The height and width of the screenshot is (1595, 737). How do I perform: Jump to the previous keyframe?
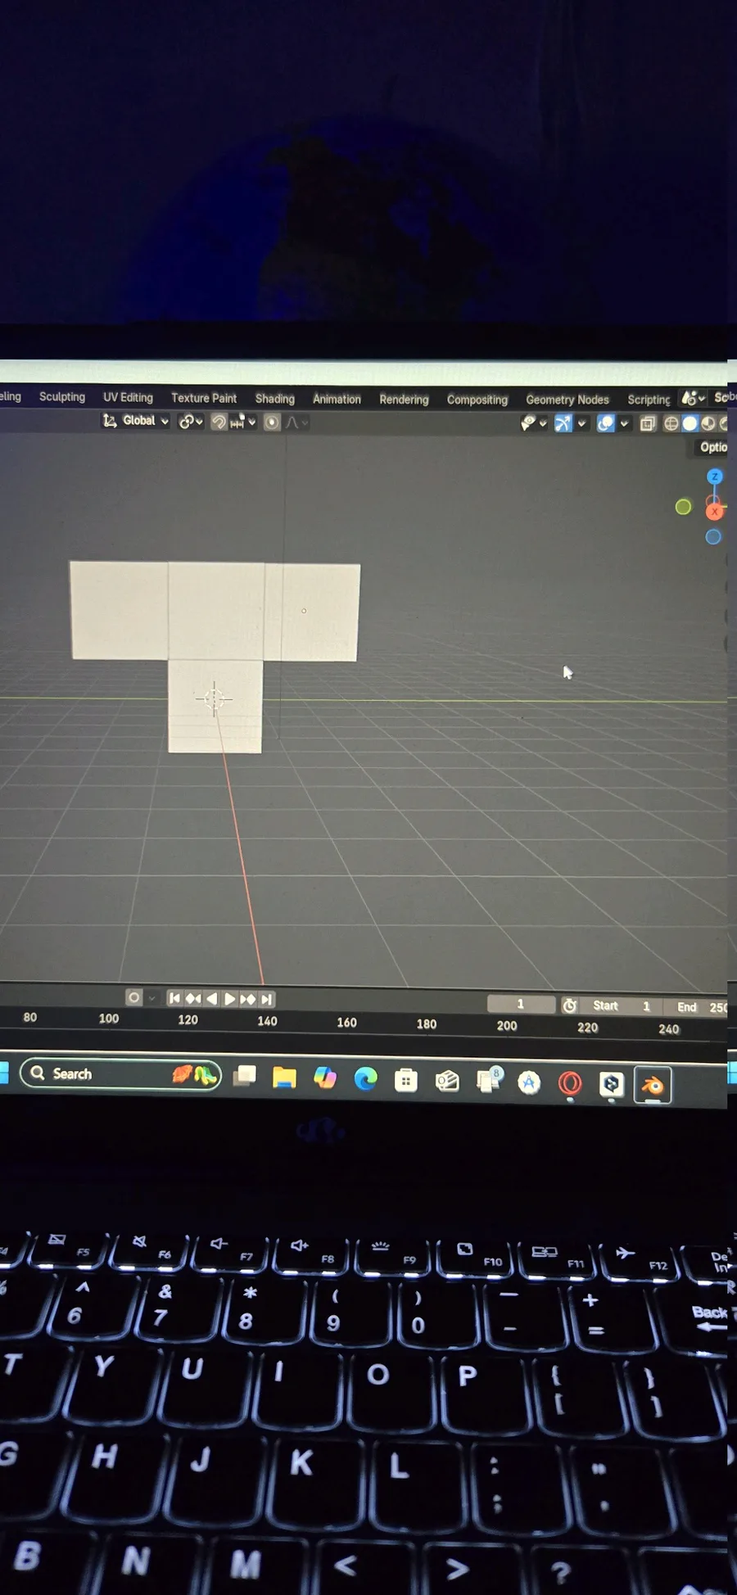(193, 998)
